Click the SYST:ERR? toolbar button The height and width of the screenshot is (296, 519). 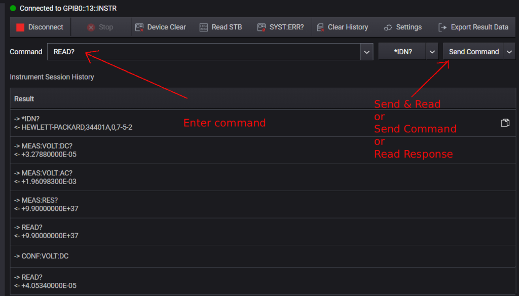(x=281, y=27)
